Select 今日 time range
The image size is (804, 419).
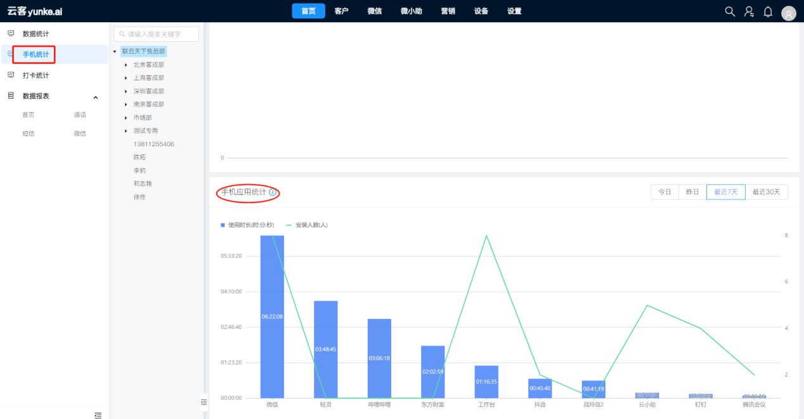click(x=665, y=192)
